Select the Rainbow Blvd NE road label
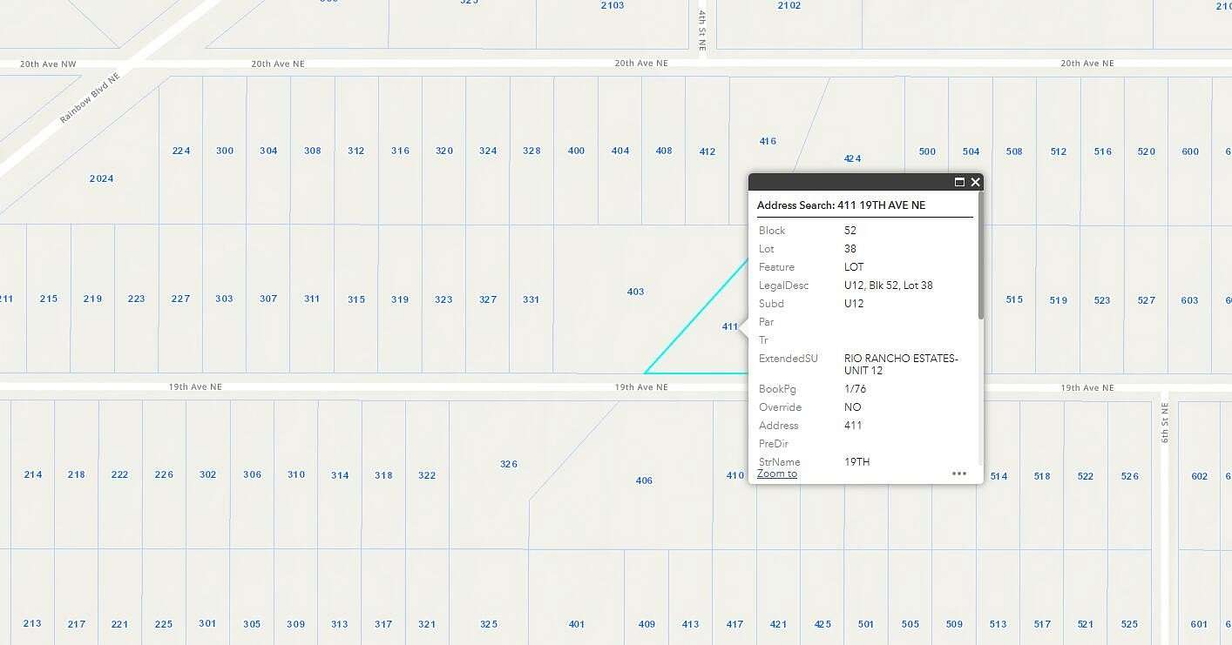The image size is (1232, 645). [90, 98]
